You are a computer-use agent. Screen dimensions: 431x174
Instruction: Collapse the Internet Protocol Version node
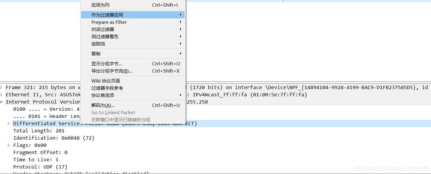point(2,102)
